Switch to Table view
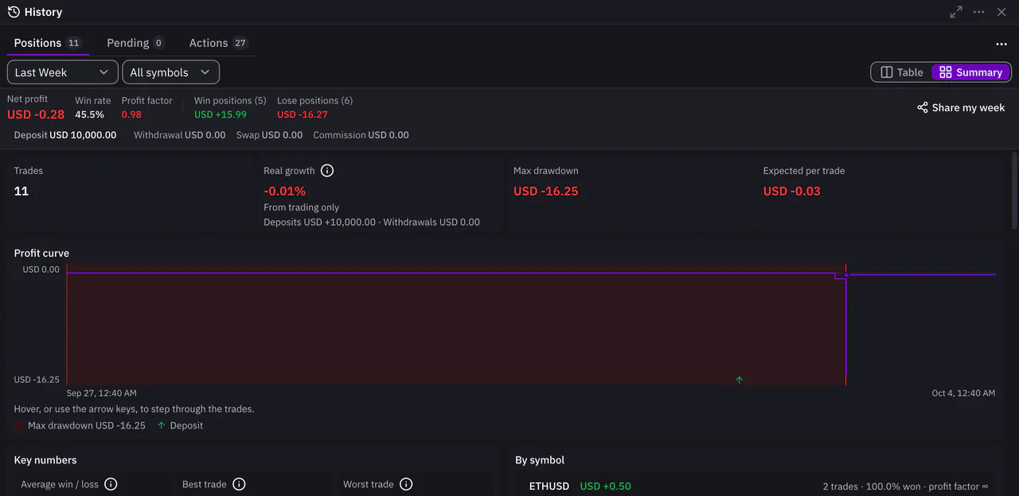 [x=901, y=72]
